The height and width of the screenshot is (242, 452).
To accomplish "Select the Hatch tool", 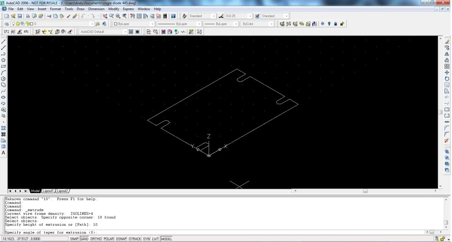I will pyautogui.click(x=4, y=128).
